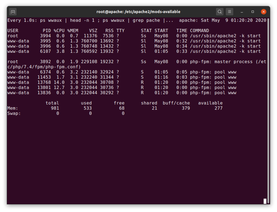Viewport: 277px width, 212px height.
Task: Maximize the terminal window
Action: (252, 12)
